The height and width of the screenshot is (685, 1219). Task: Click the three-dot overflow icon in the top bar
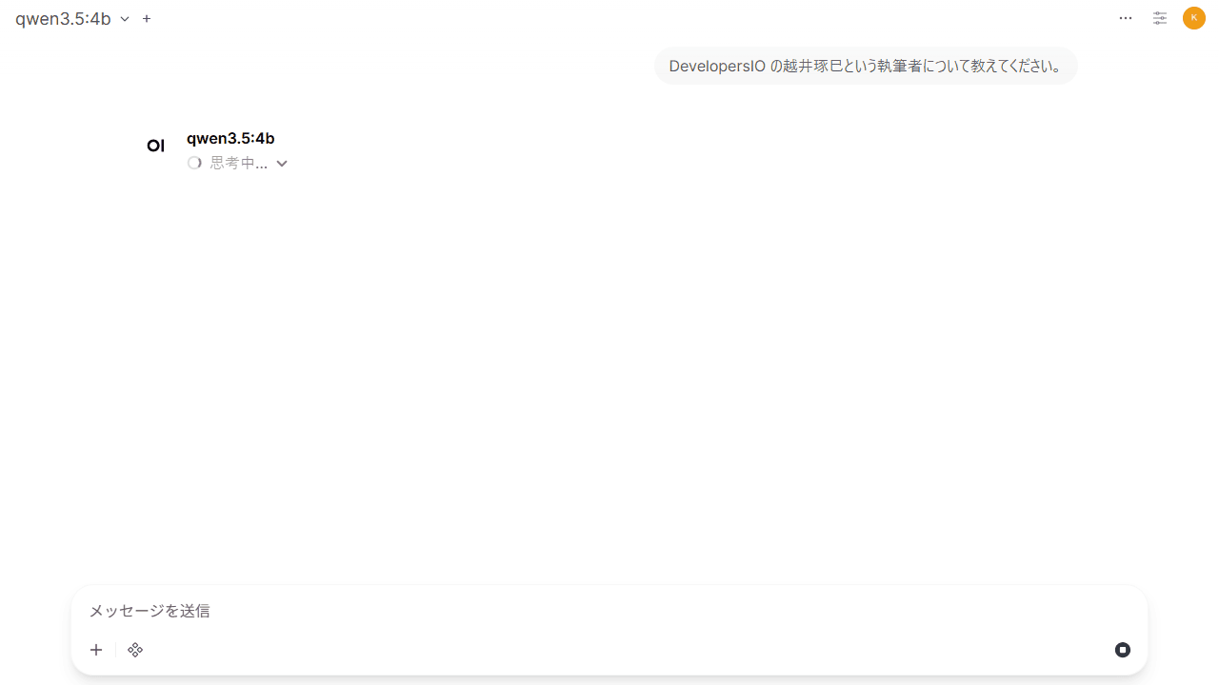[1126, 18]
